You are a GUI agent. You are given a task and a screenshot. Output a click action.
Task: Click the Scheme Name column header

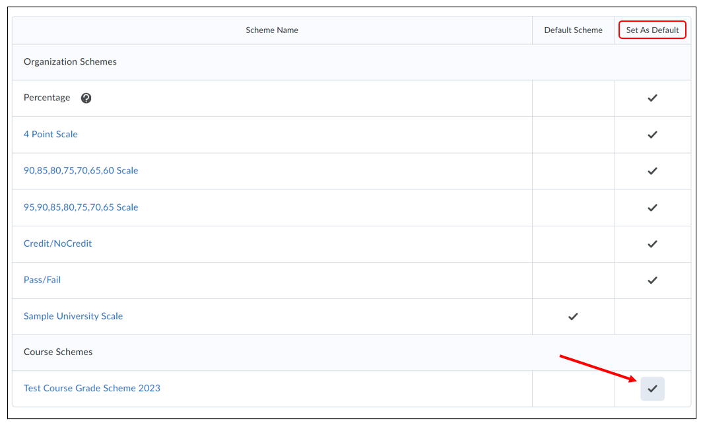[x=272, y=30]
